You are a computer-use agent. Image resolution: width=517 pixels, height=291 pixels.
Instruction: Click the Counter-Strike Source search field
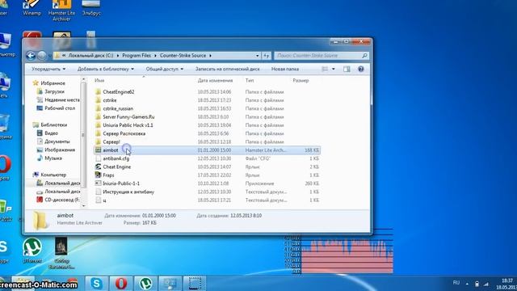(322, 56)
